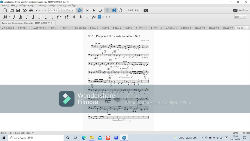Toggle note input mode (N)
Image resolution: width=250 pixels, height=141 pixels.
coord(5,17)
